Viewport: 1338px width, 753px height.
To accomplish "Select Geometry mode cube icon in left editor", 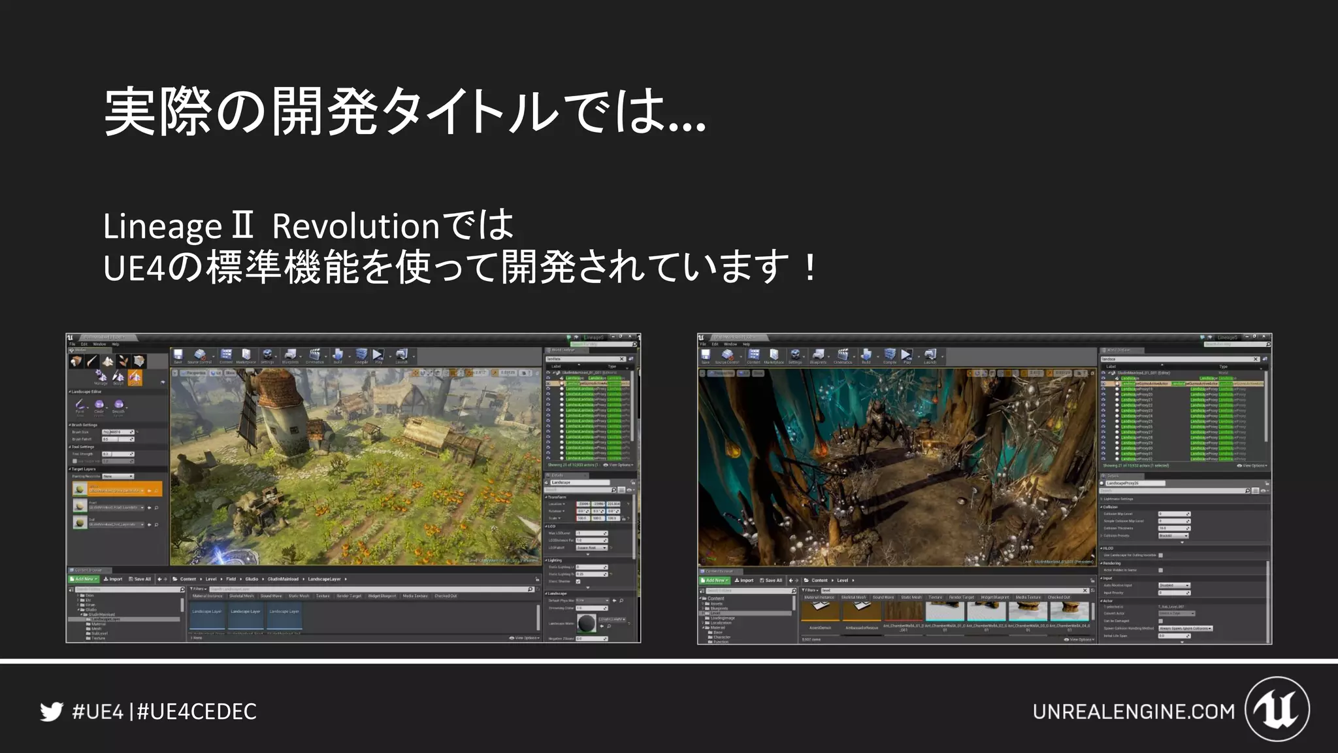I will [139, 361].
